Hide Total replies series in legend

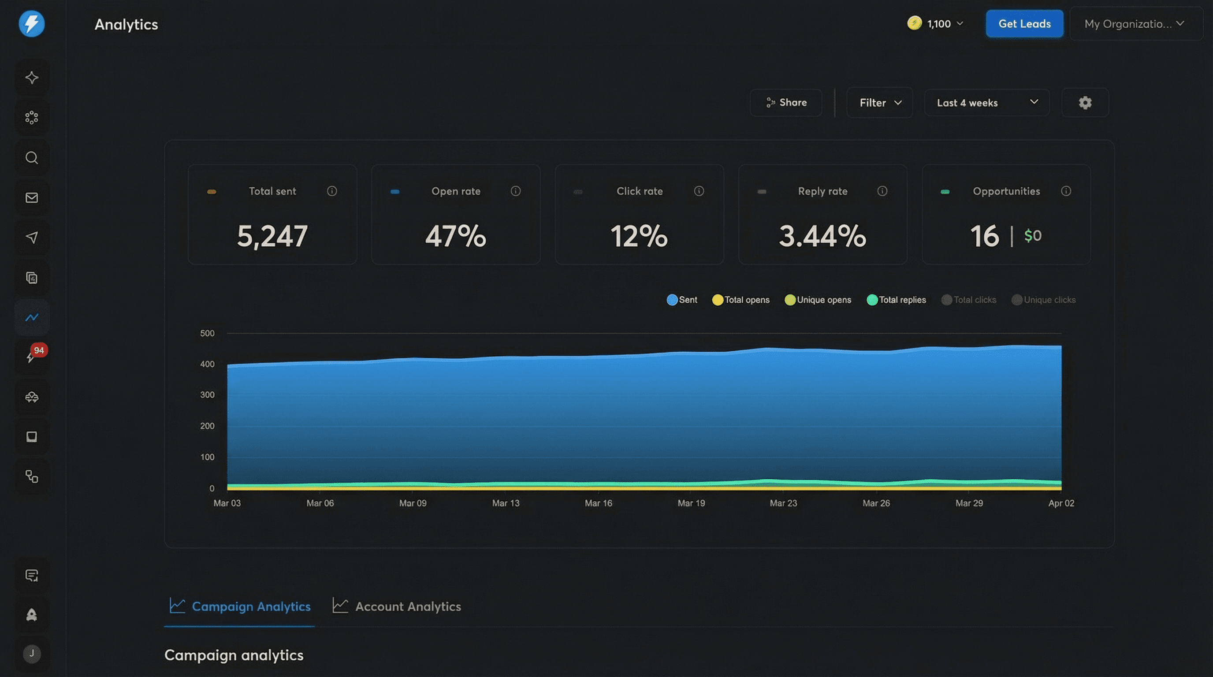pos(896,300)
